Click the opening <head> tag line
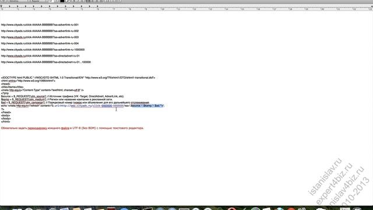Image resolution: width=373 pixels, height=210 pixels. pyautogui.click(x=6, y=84)
